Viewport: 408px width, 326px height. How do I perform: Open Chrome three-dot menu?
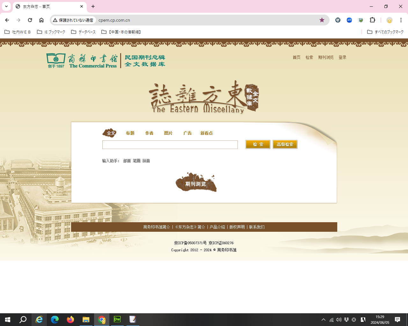pos(401,20)
